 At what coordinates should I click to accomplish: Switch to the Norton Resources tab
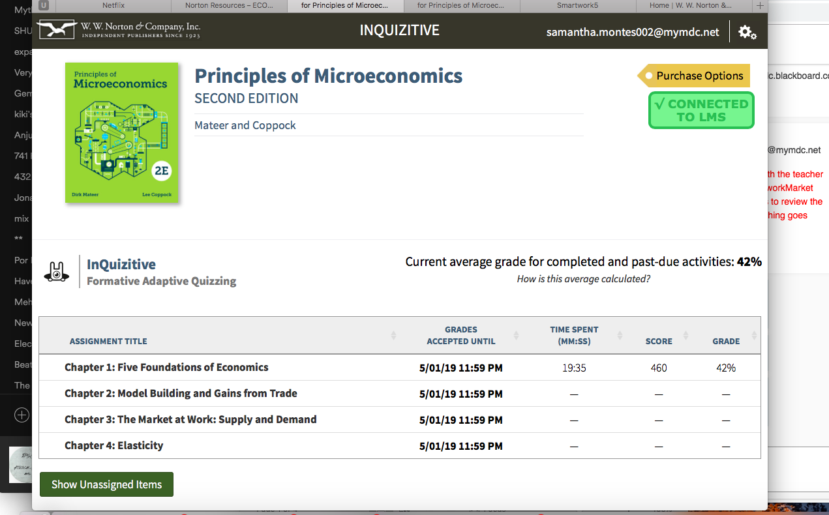click(x=229, y=5)
